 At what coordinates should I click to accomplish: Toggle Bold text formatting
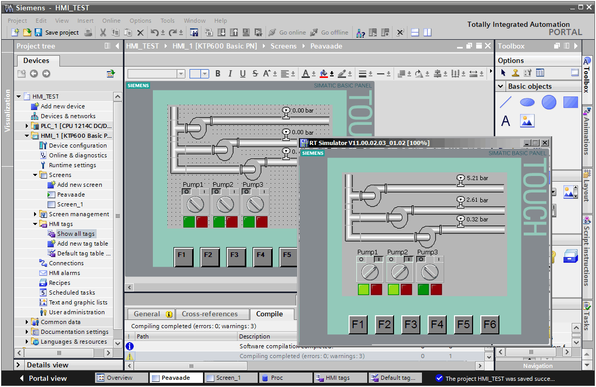point(218,74)
